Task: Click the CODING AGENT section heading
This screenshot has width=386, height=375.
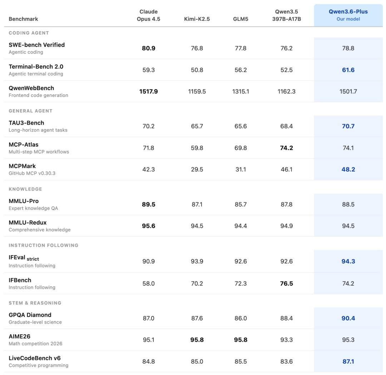Action: 29,33
